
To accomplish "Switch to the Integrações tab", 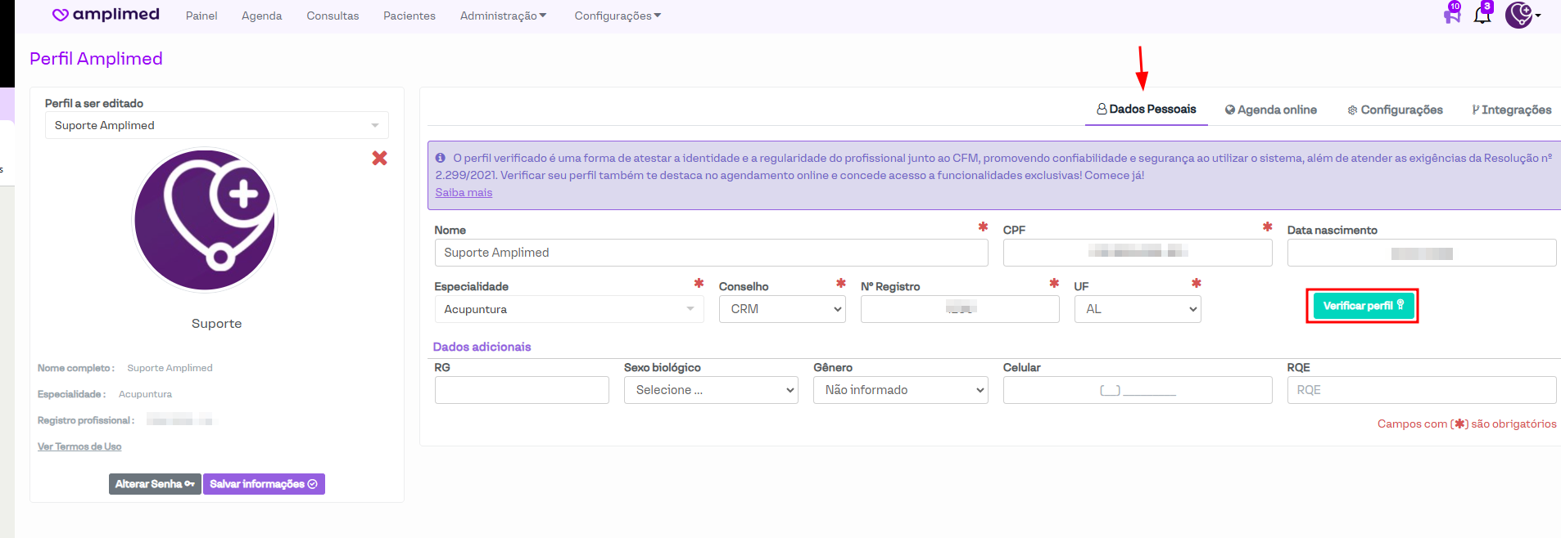I will pyautogui.click(x=1511, y=110).
